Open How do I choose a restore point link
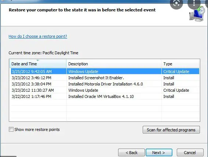The image size is (208, 157). pyautogui.click(x=38, y=36)
